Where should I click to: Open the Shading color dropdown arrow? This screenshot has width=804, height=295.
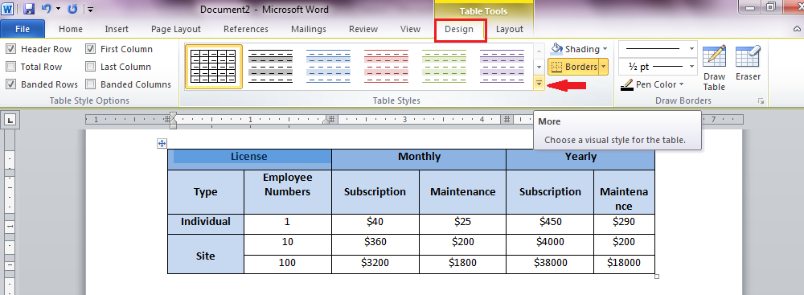click(605, 49)
